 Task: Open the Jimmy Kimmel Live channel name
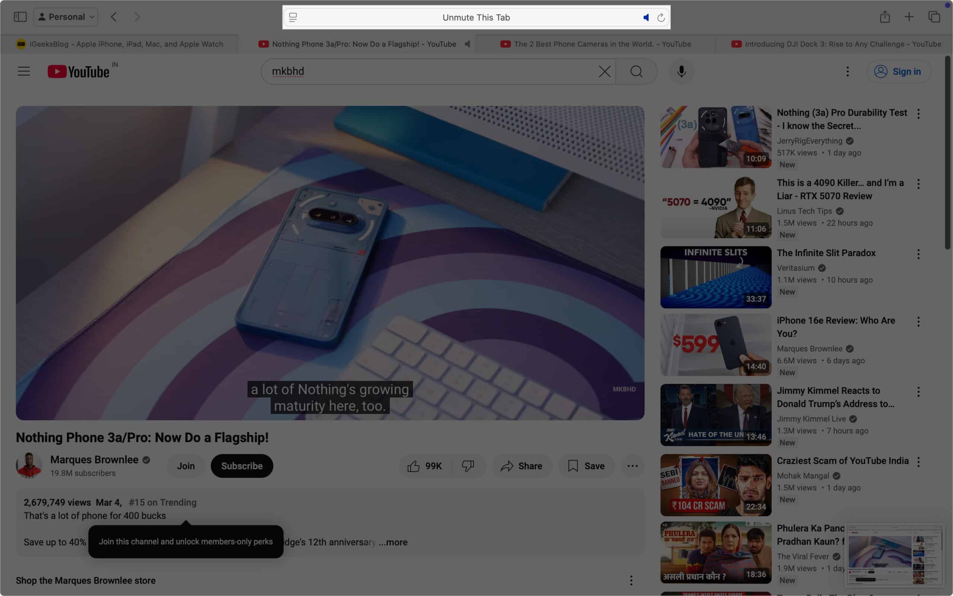pos(811,419)
